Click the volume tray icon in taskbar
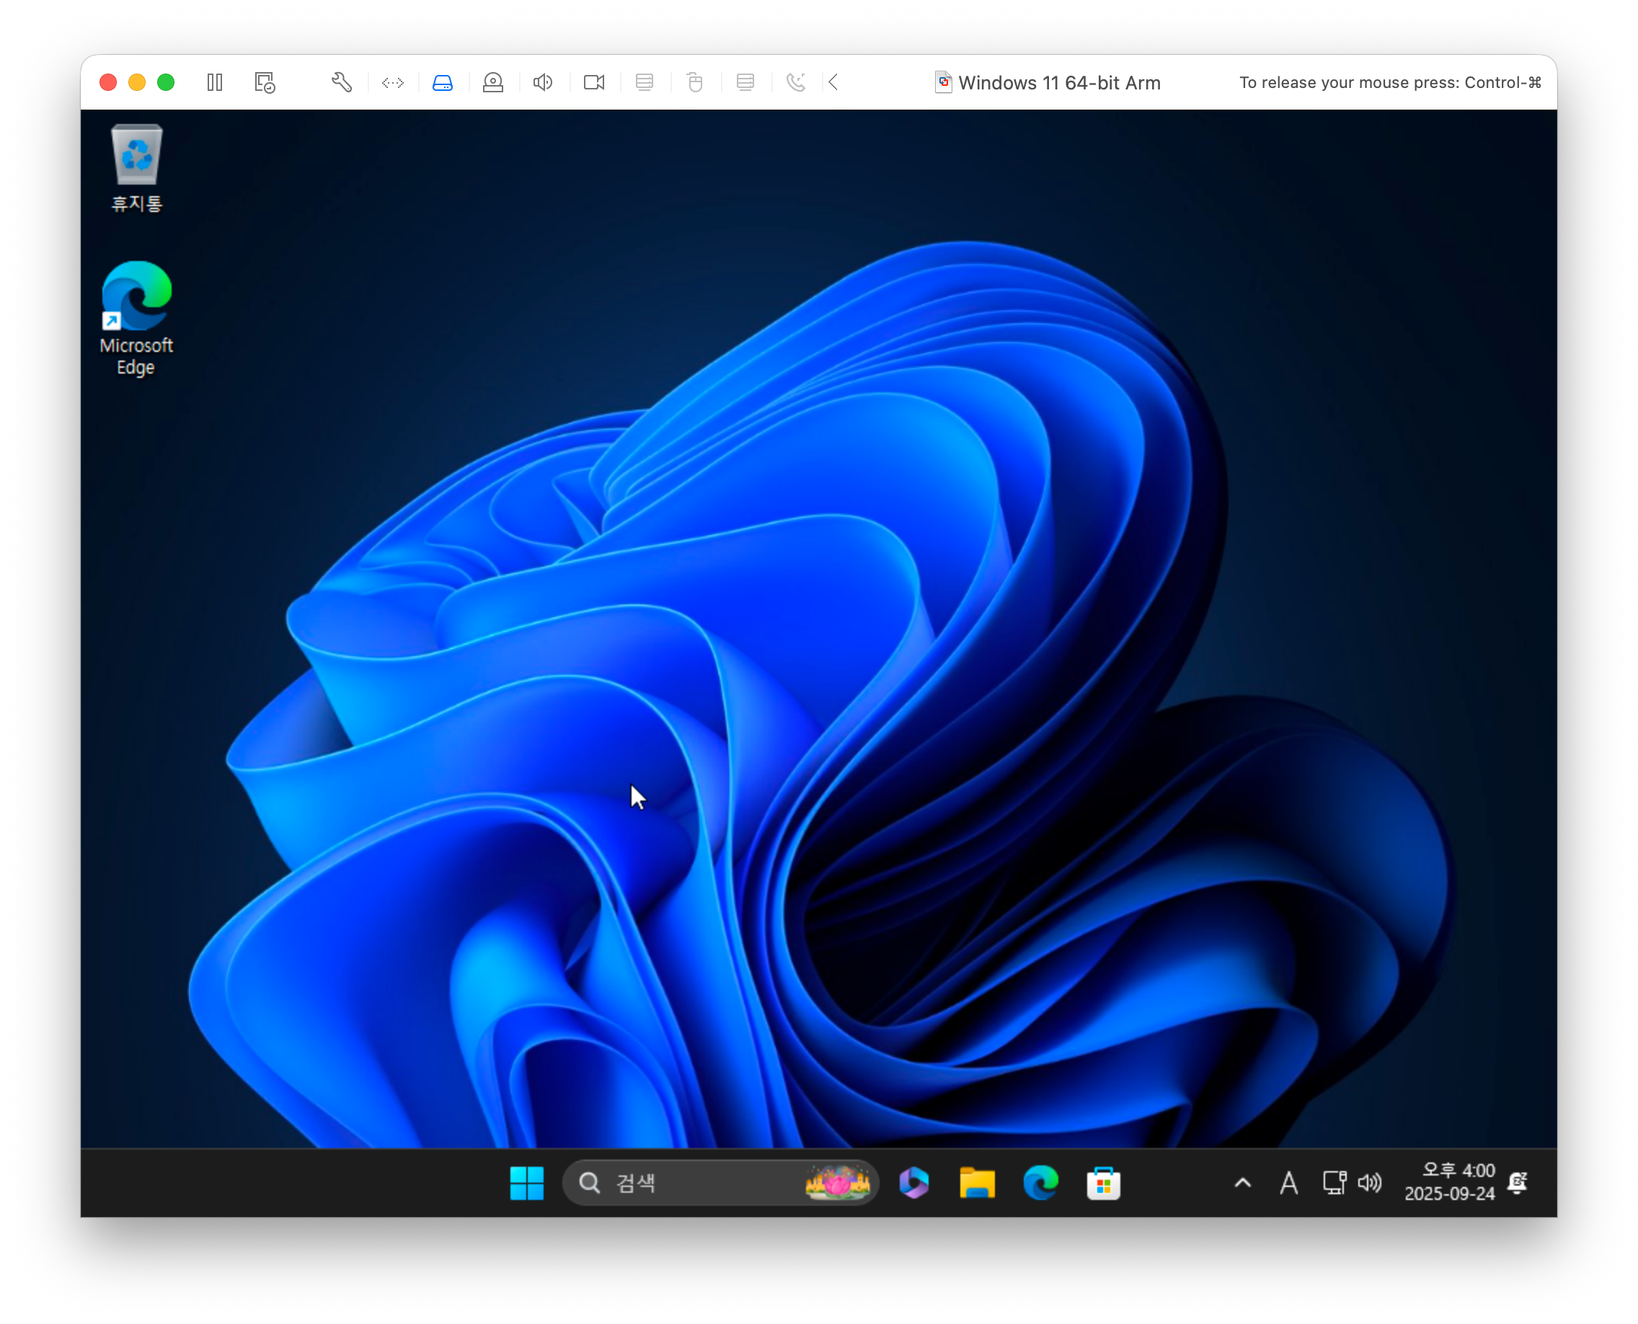 point(1370,1183)
